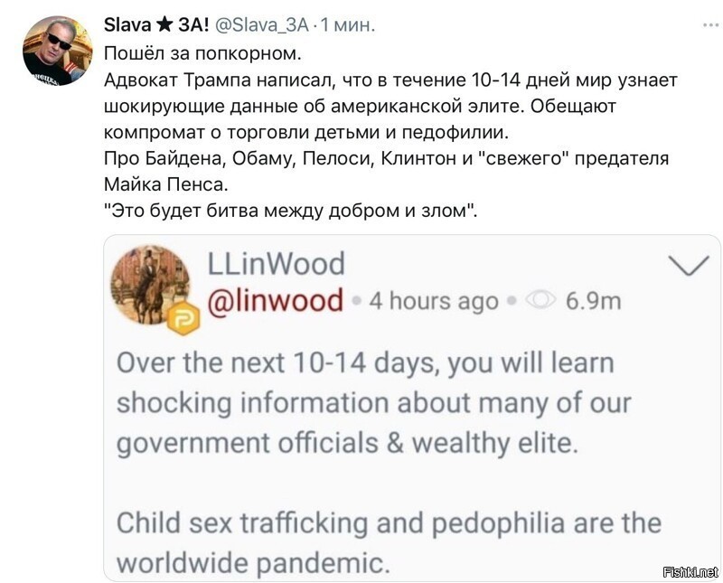Open LLinWood's avatar in quoted post
723x583 pixels.
[150, 284]
